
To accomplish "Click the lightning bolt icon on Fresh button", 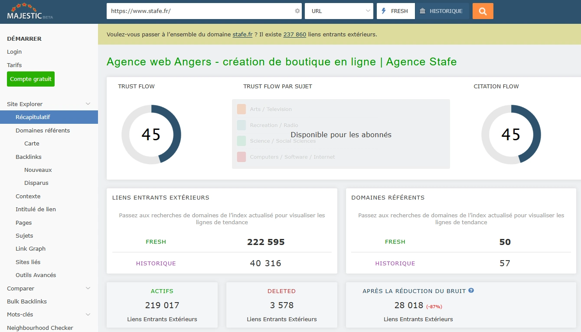I will (x=383, y=11).
